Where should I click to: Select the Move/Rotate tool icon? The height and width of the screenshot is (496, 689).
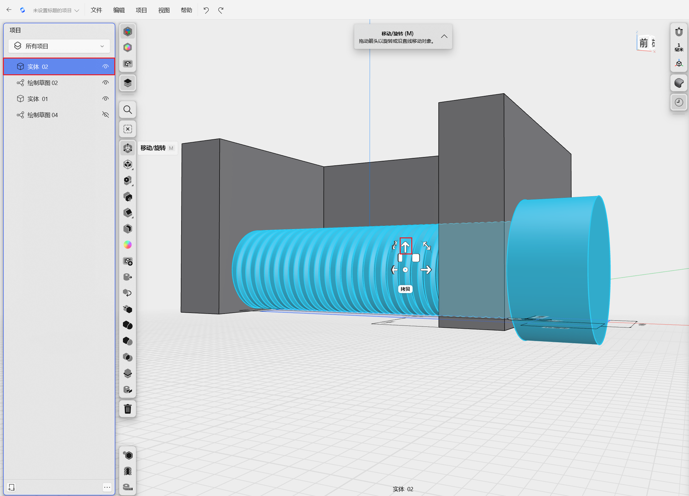[128, 148]
